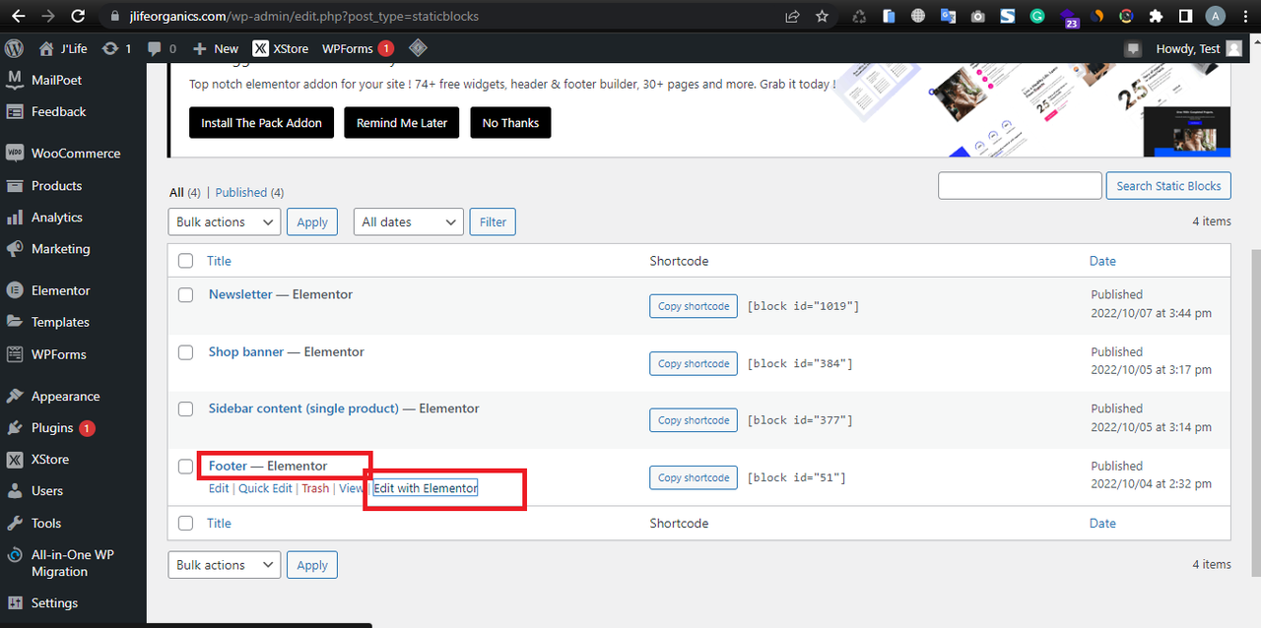Click the static blocks search field

coord(1020,185)
